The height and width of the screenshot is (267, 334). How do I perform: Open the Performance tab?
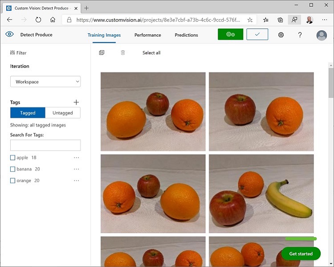[147, 35]
